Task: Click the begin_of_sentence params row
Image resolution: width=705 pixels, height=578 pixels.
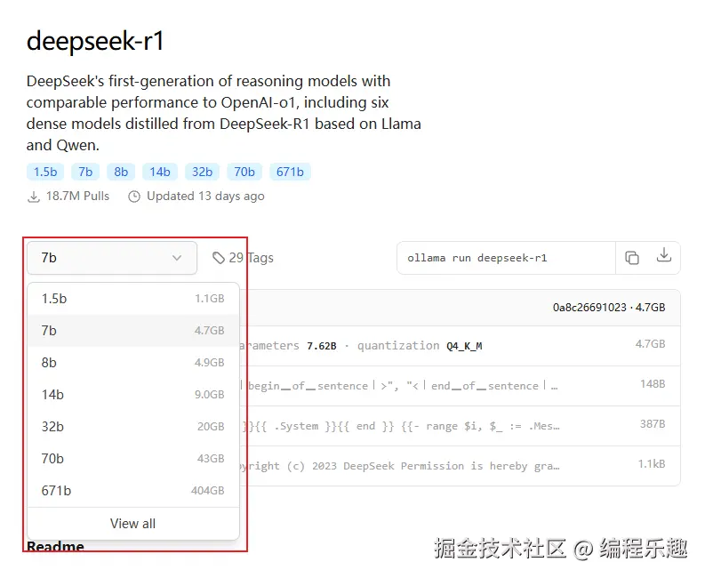Action: pos(460,386)
